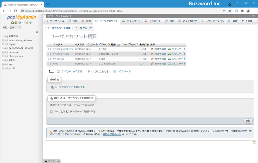Expand the information_schema database node
Screen dimensions: 258x163
tap(3, 40)
